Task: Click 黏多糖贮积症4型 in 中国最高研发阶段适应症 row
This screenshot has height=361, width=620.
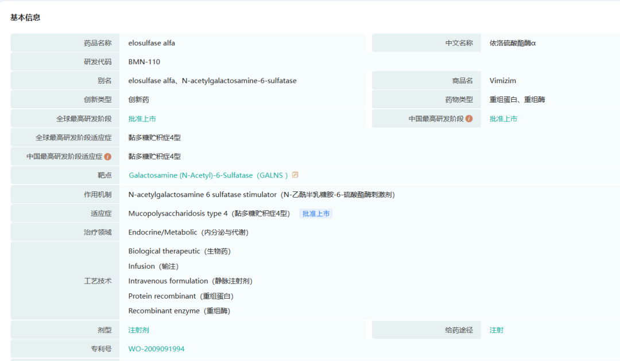Action: click(x=154, y=156)
